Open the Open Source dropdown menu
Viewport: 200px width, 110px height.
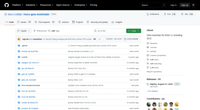click(x=64, y=5)
